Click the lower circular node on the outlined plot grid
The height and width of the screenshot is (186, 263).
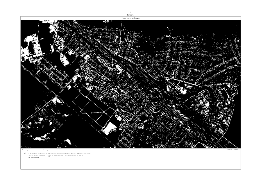[104, 112]
